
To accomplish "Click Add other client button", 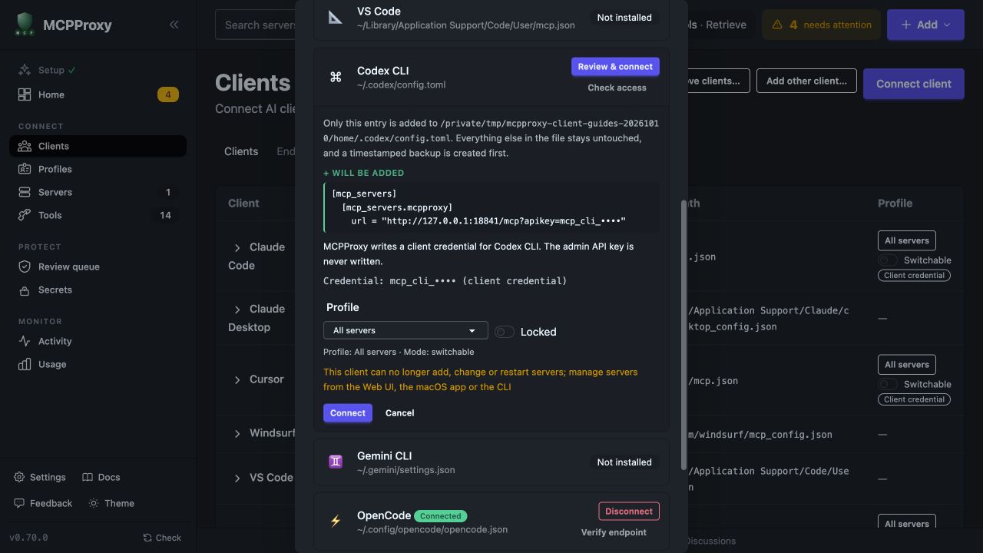I will [806, 81].
